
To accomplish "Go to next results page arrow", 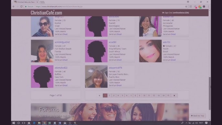I will tap(174, 96).
